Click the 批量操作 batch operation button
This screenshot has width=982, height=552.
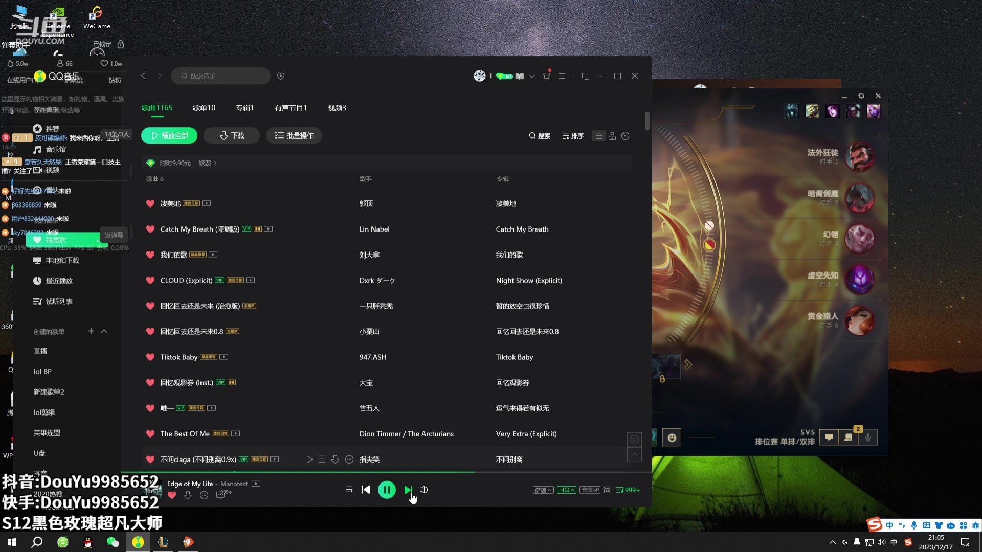coord(294,135)
